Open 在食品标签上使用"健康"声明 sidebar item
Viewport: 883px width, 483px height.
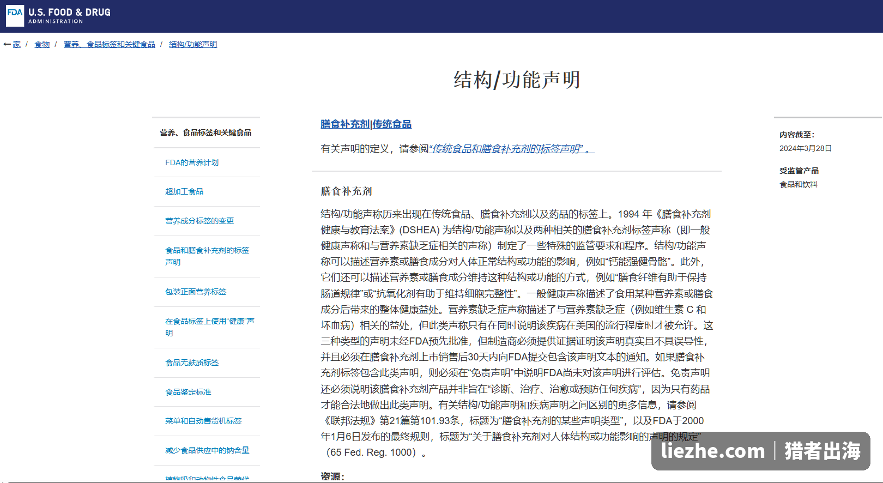tap(209, 327)
